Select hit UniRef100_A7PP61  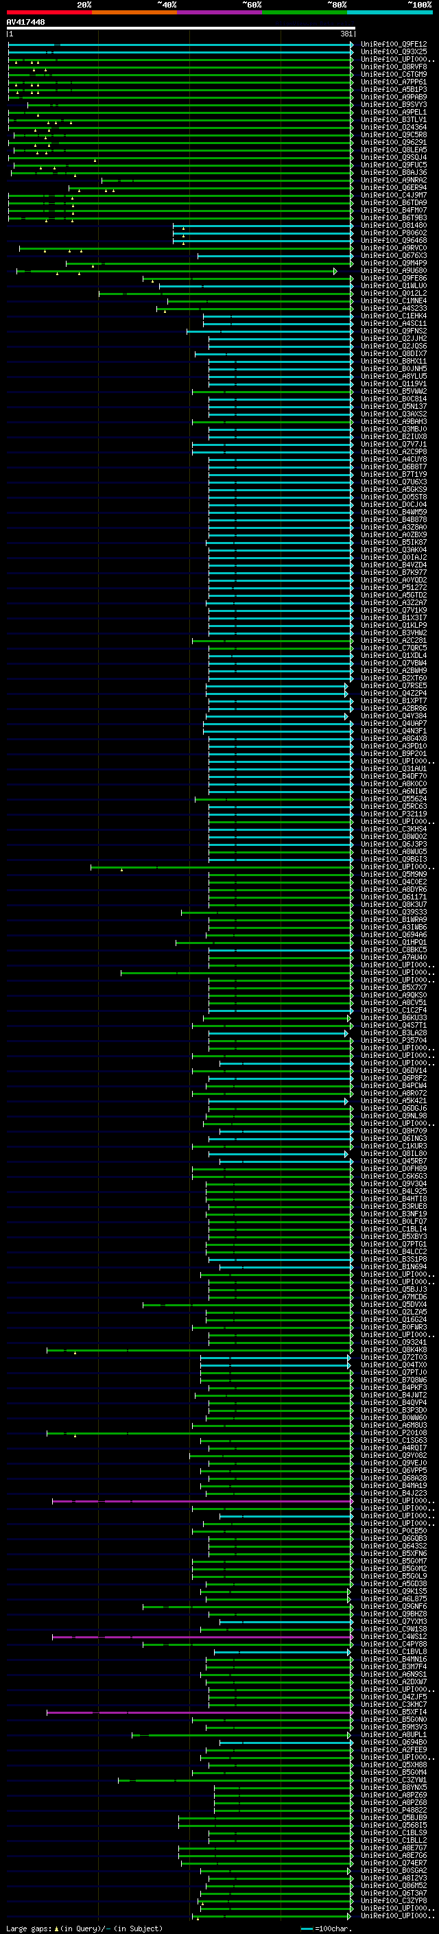point(394,82)
